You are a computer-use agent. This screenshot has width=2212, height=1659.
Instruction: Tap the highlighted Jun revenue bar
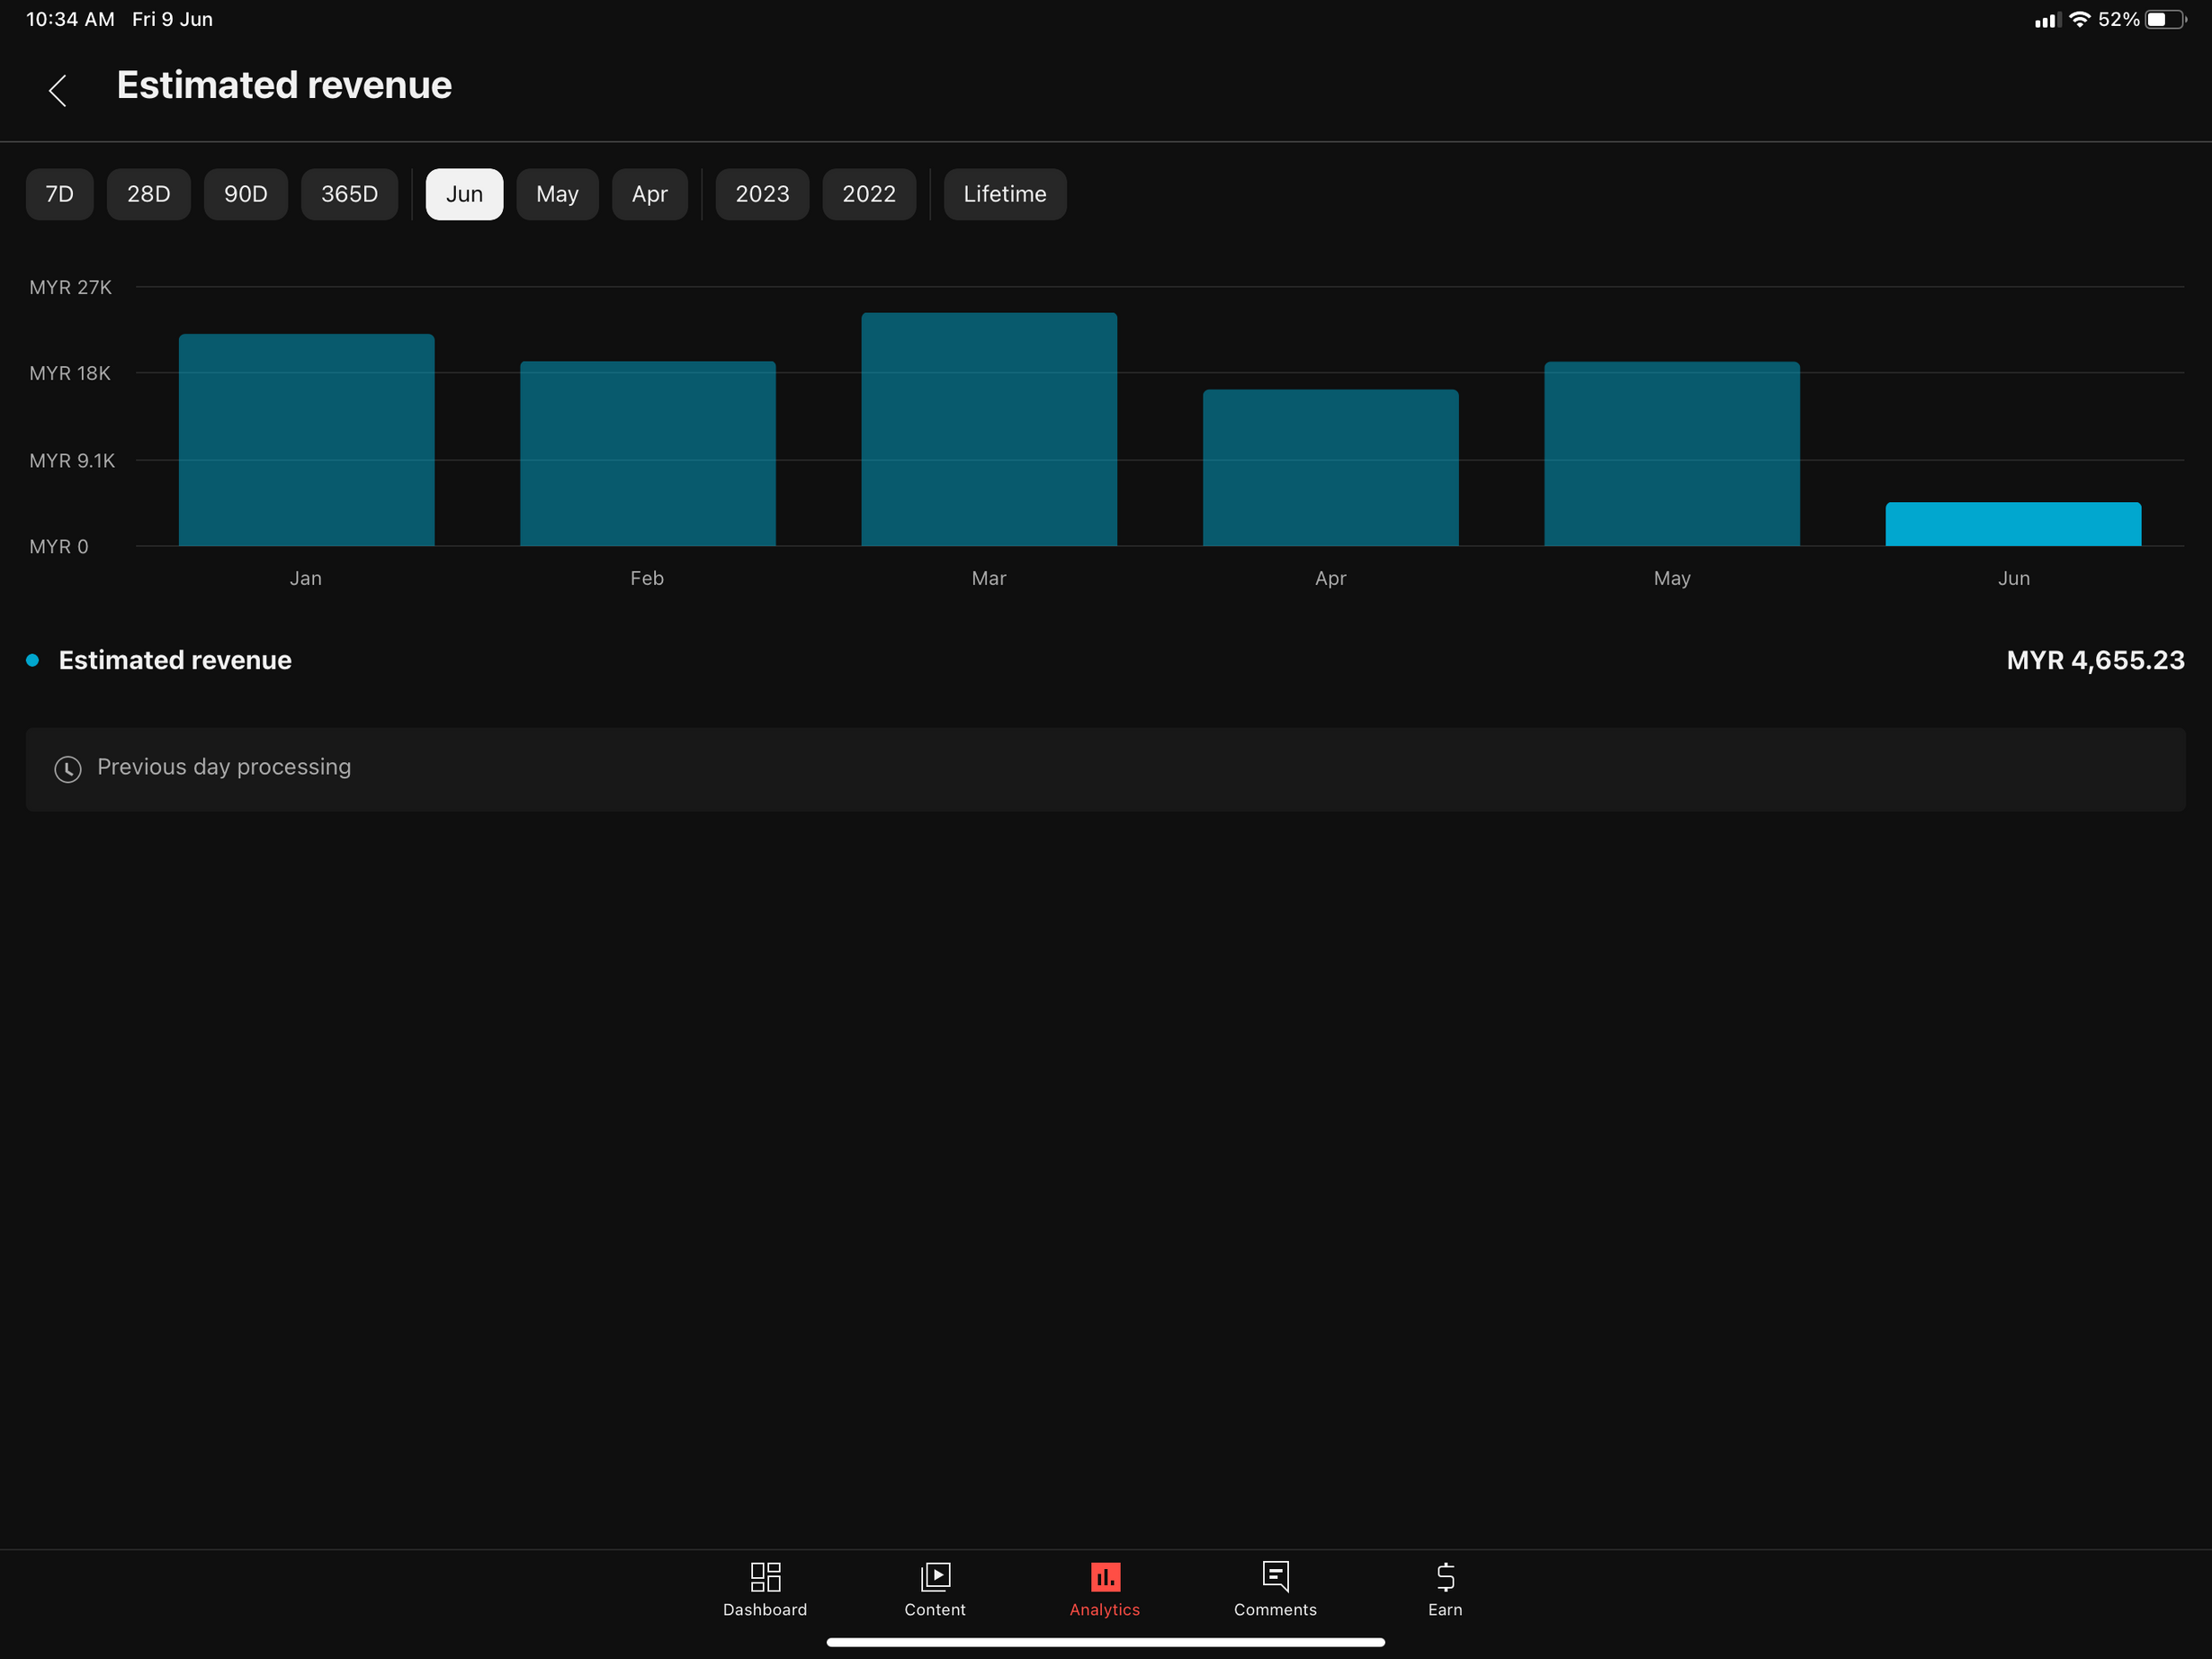click(2013, 524)
